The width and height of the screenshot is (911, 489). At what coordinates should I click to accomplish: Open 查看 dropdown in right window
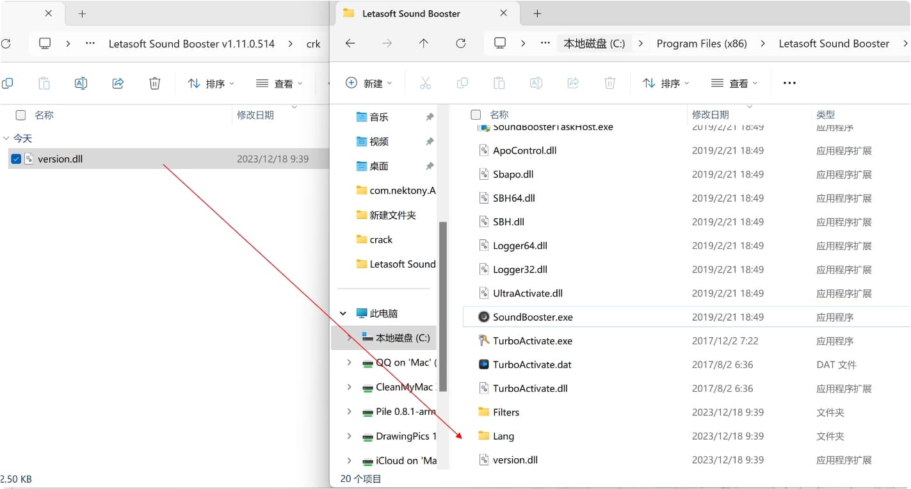coord(734,83)
